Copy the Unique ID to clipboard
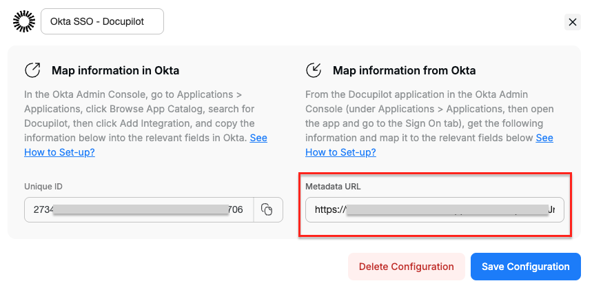 tap(268, 210)
